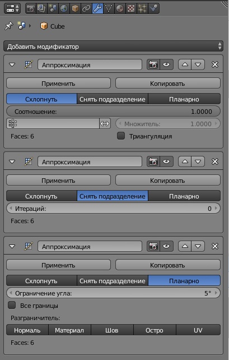Select Планарно in the second modifier
229x360 pixels.
tap(184, 196)
